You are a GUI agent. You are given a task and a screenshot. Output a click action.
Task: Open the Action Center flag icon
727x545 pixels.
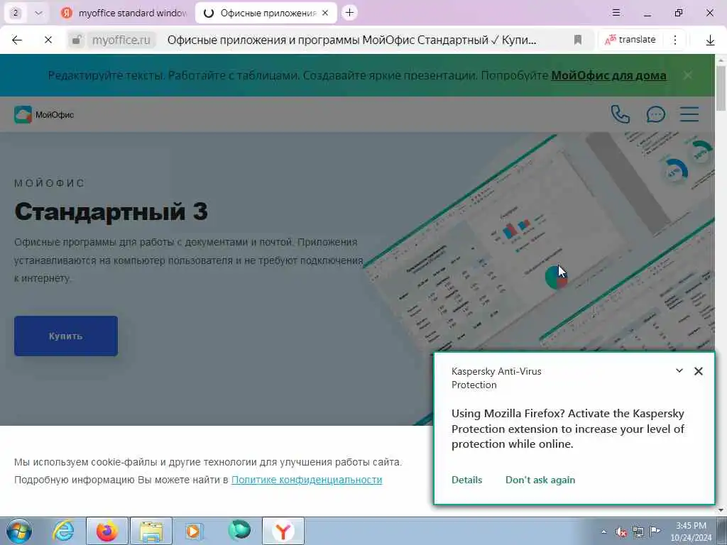[655, 532]
